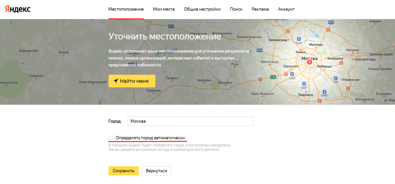The image size is (395, 184).
Task: Click the Одинцово label on map
Action: (x=291, y=66)
